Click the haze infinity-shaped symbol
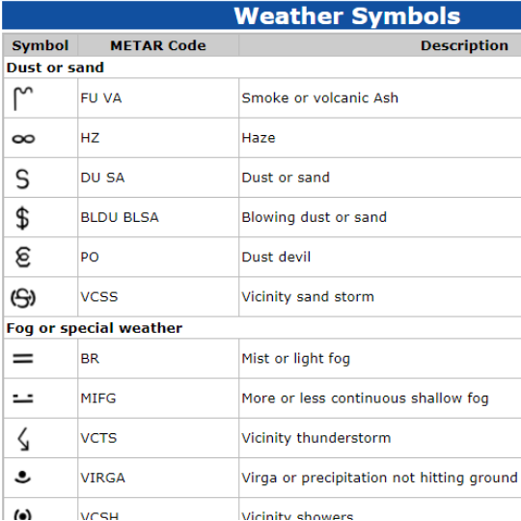The height and width of the screenshot is (521, 521). click(23, 139)
